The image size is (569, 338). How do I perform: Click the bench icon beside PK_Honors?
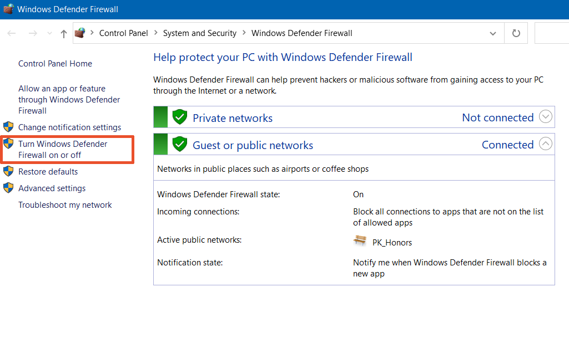(x=360, y=240)
